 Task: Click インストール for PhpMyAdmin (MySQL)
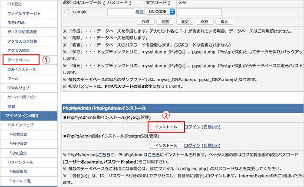pos(166,127)
